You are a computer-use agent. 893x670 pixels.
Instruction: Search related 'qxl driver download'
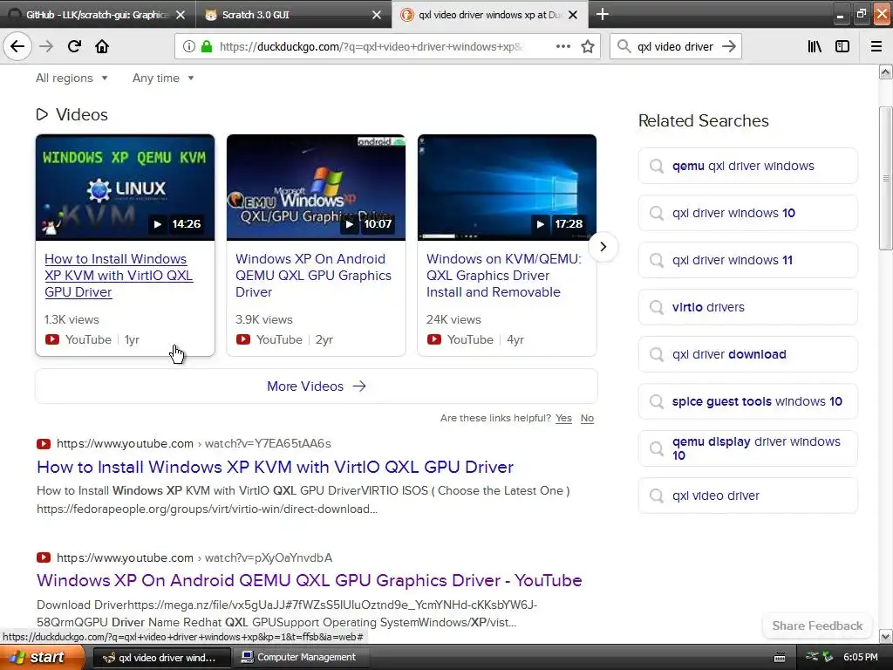click(x=747, y=354)
